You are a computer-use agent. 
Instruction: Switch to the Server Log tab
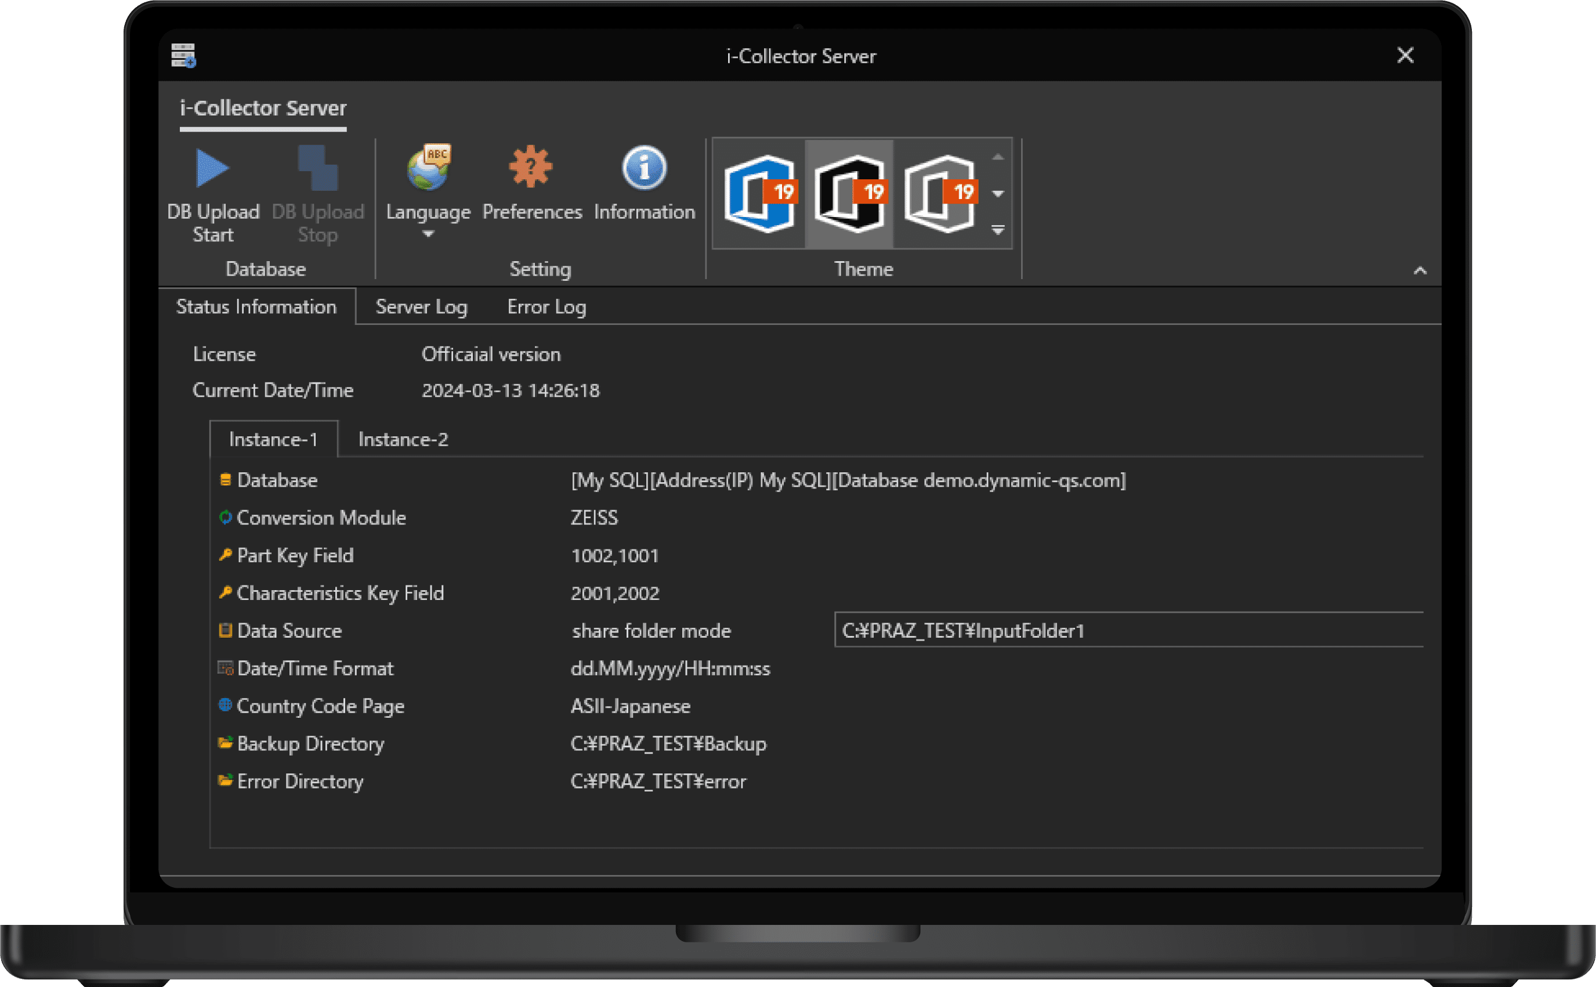click(422, 307)
